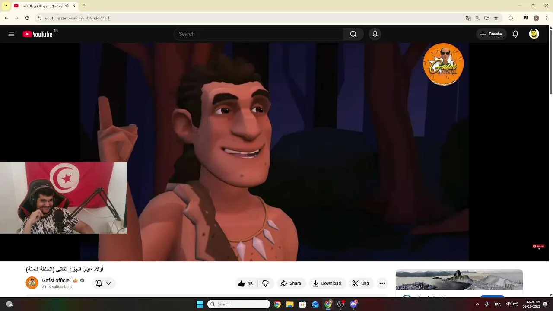Open OBS Studio from the taskbar
This screenshot has height=311, width=553.
click(341, 304)
